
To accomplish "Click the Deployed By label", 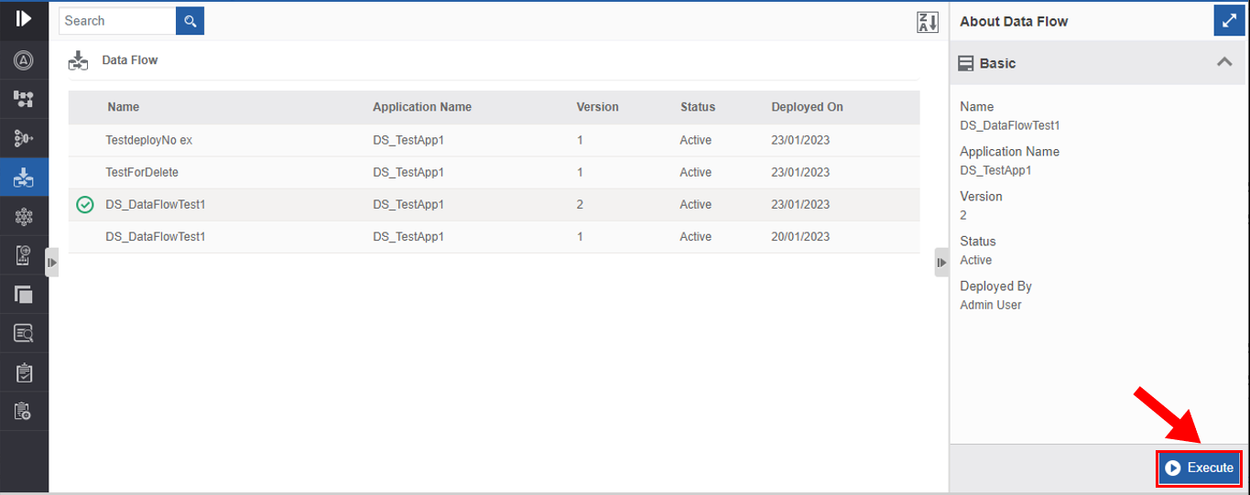I will click(995, 286).
